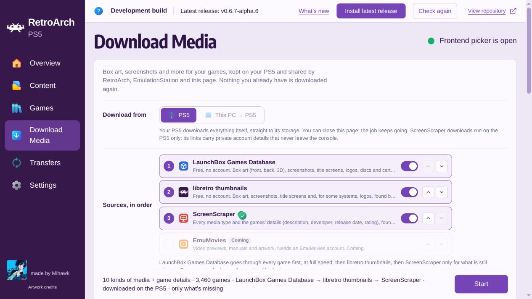Go to the Games page

point(42,108)
